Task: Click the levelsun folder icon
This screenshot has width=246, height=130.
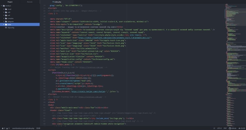Action: point(4,6)
